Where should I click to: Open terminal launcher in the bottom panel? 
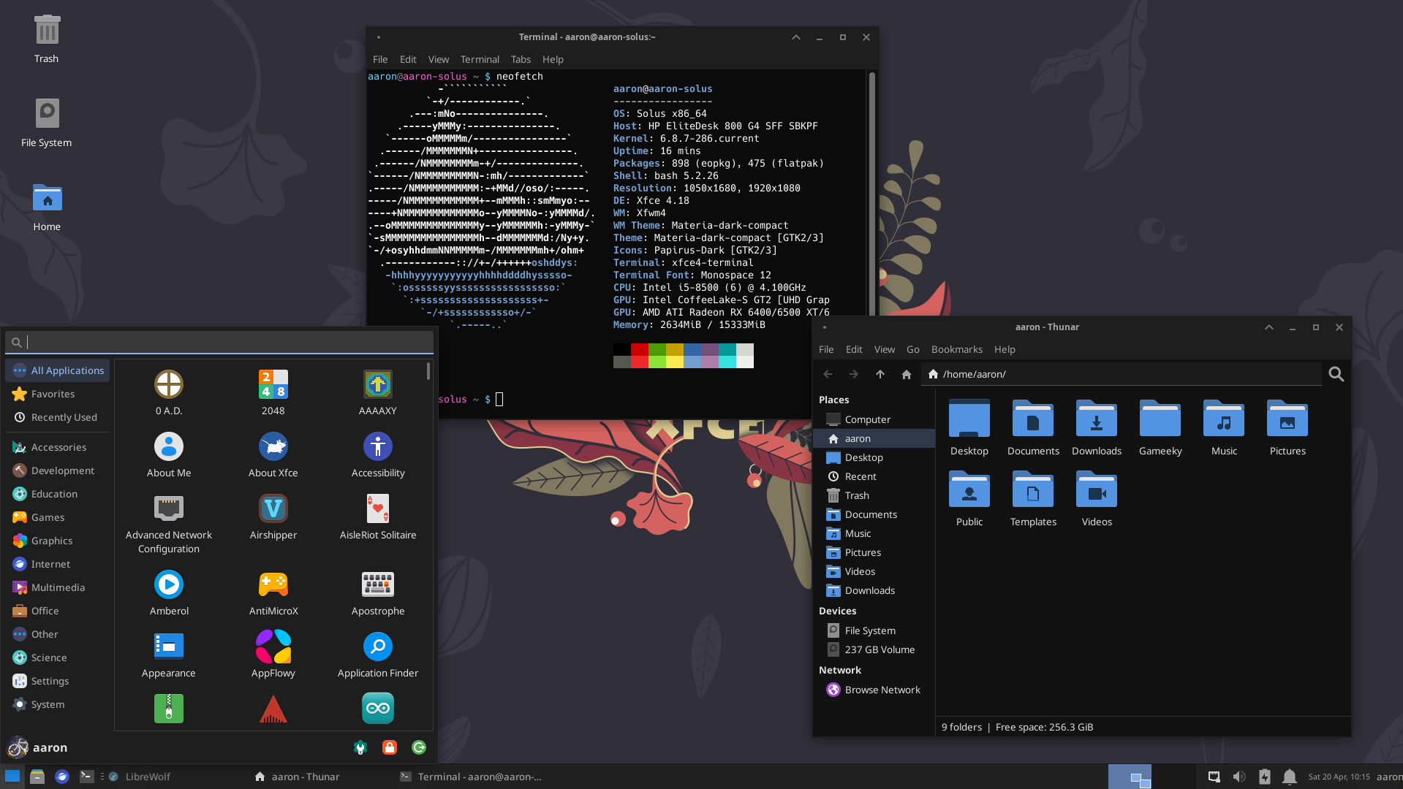pyautogui.click(x=86, y=777)
